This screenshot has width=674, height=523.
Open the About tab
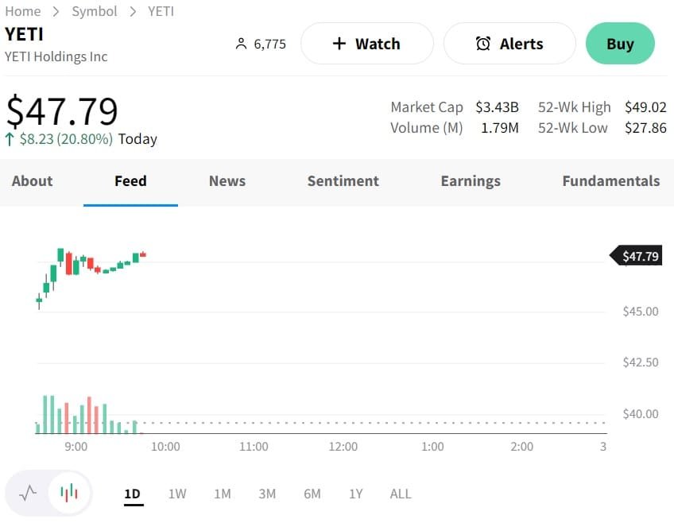(32, 181)
